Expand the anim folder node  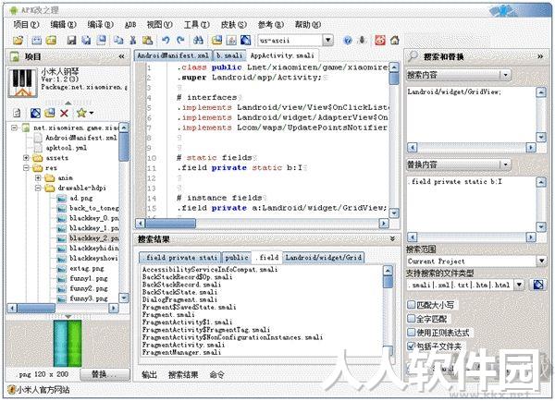38,178
